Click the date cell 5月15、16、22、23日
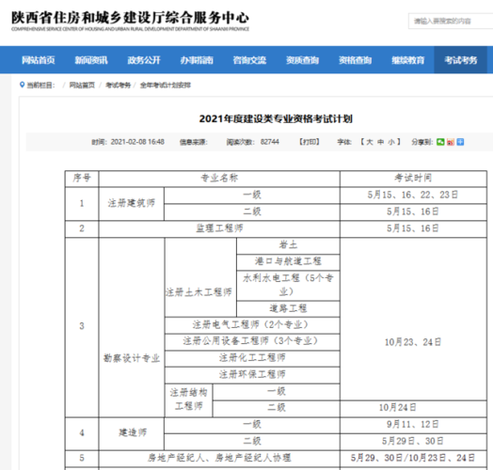Image resolution: width=493 pixels, height=470 pixels. (x=413, y=196)
